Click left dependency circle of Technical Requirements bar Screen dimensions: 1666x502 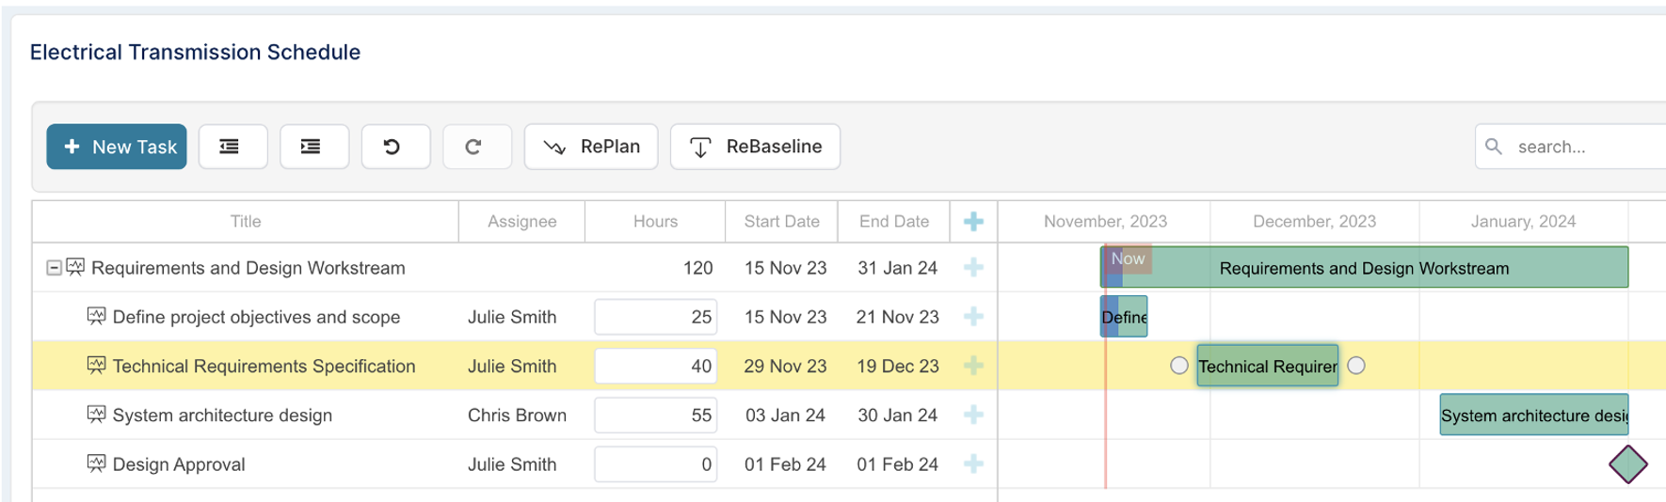(x=1178, y=366)
